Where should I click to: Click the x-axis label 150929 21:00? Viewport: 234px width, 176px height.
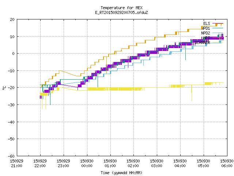tap(16, 164)
